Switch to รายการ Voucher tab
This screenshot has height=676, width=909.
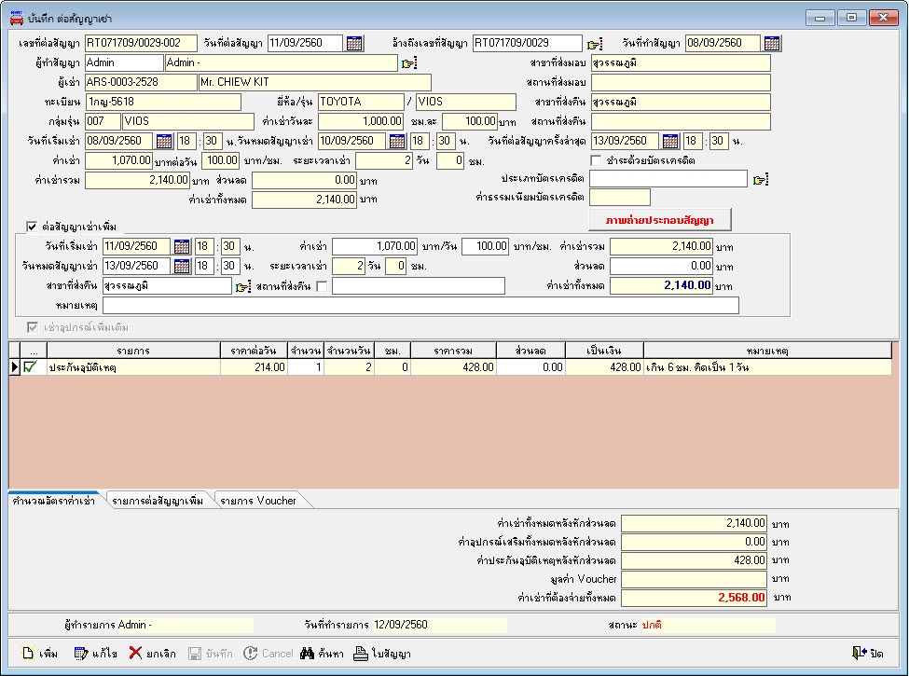258,501
